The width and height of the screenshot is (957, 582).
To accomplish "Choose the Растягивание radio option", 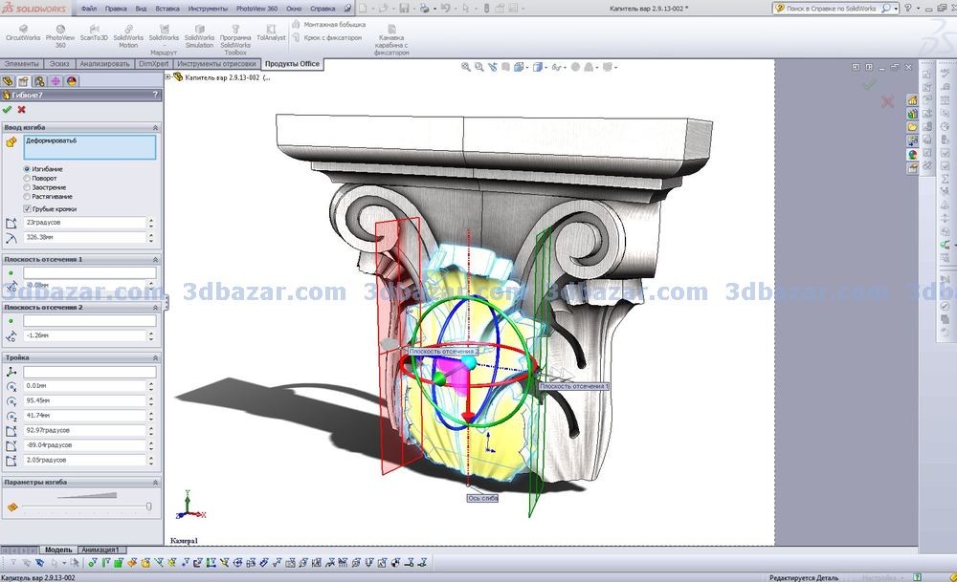I will pos(27,196).
